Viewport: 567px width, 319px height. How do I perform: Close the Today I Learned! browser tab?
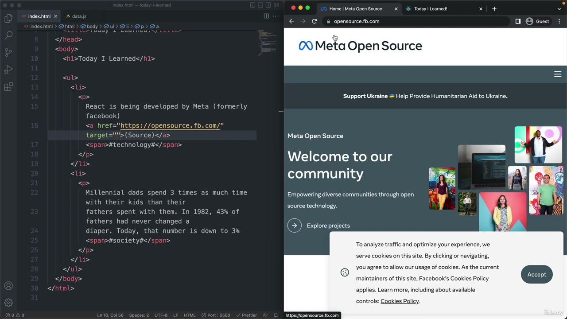(481, 9)
